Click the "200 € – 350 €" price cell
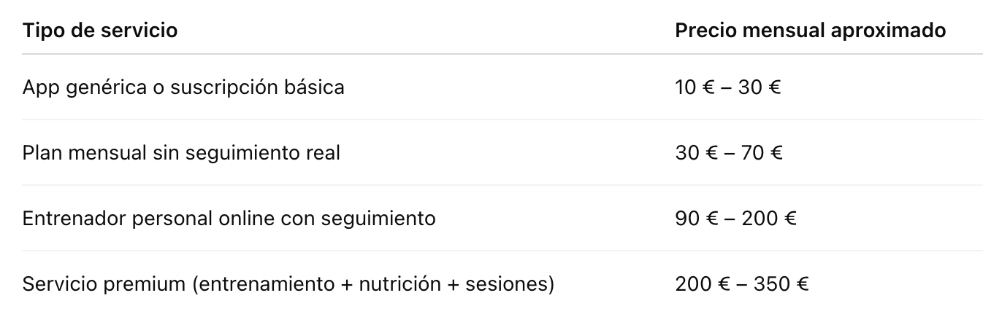Screen dimensions: 983x325 742,283
